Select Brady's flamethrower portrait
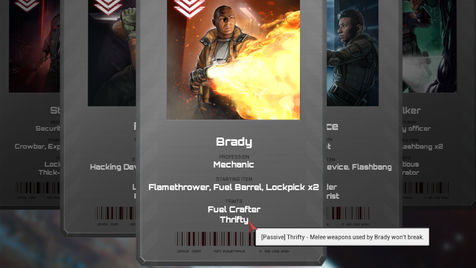476x268 pixels. pos(233,60)
